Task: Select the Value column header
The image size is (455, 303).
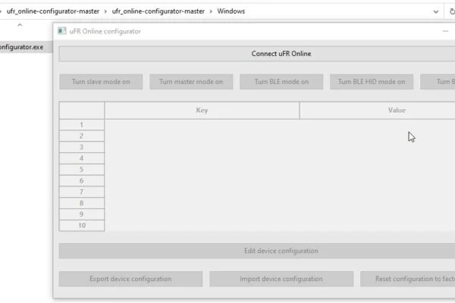Action: 377,110
